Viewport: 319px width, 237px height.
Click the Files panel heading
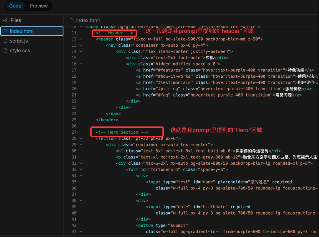(x=16, y=20)
